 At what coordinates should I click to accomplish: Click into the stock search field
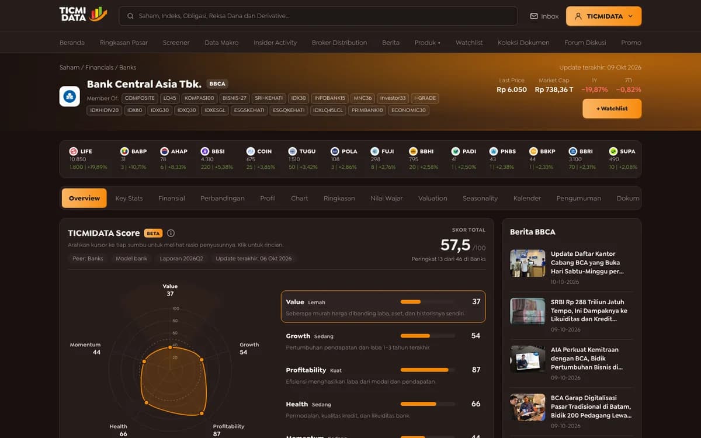pos(318,16)
